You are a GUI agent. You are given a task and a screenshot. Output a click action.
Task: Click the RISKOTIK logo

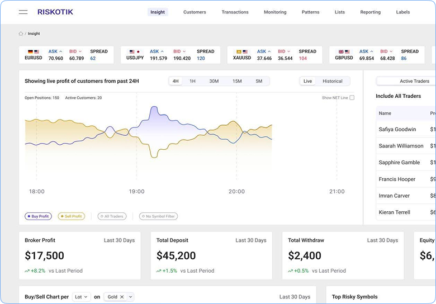tap(55, 12)
